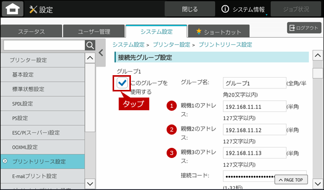Click the グループ1 label text
This screenshot has width=324, height=190.
tap(129, 72)
